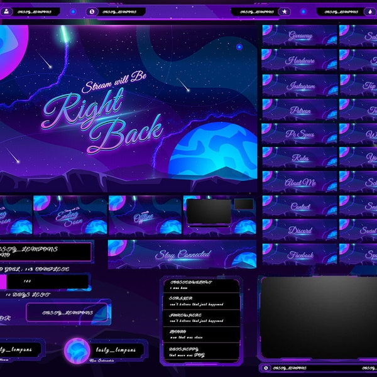This screenshot has width=377, height=377.
Task: Click the 'wow that was close' chat message
Action: tap(186, 337)
